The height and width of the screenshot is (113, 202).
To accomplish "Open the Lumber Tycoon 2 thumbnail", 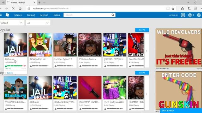I will click(x=65, y=45).
